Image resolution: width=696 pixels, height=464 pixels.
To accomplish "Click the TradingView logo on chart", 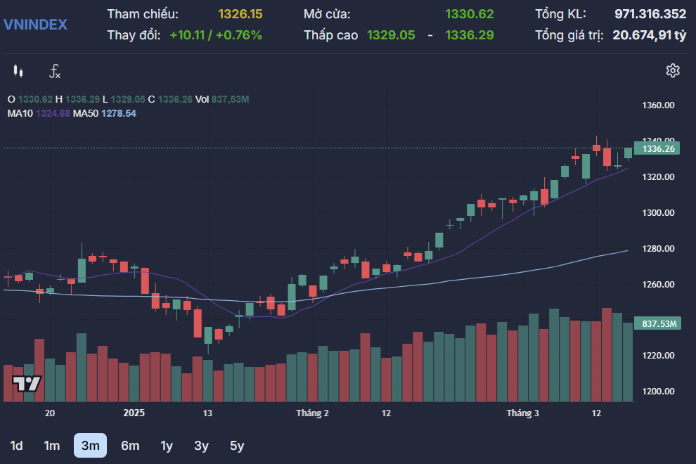I will pyautogui.click(x=27, y=384).
